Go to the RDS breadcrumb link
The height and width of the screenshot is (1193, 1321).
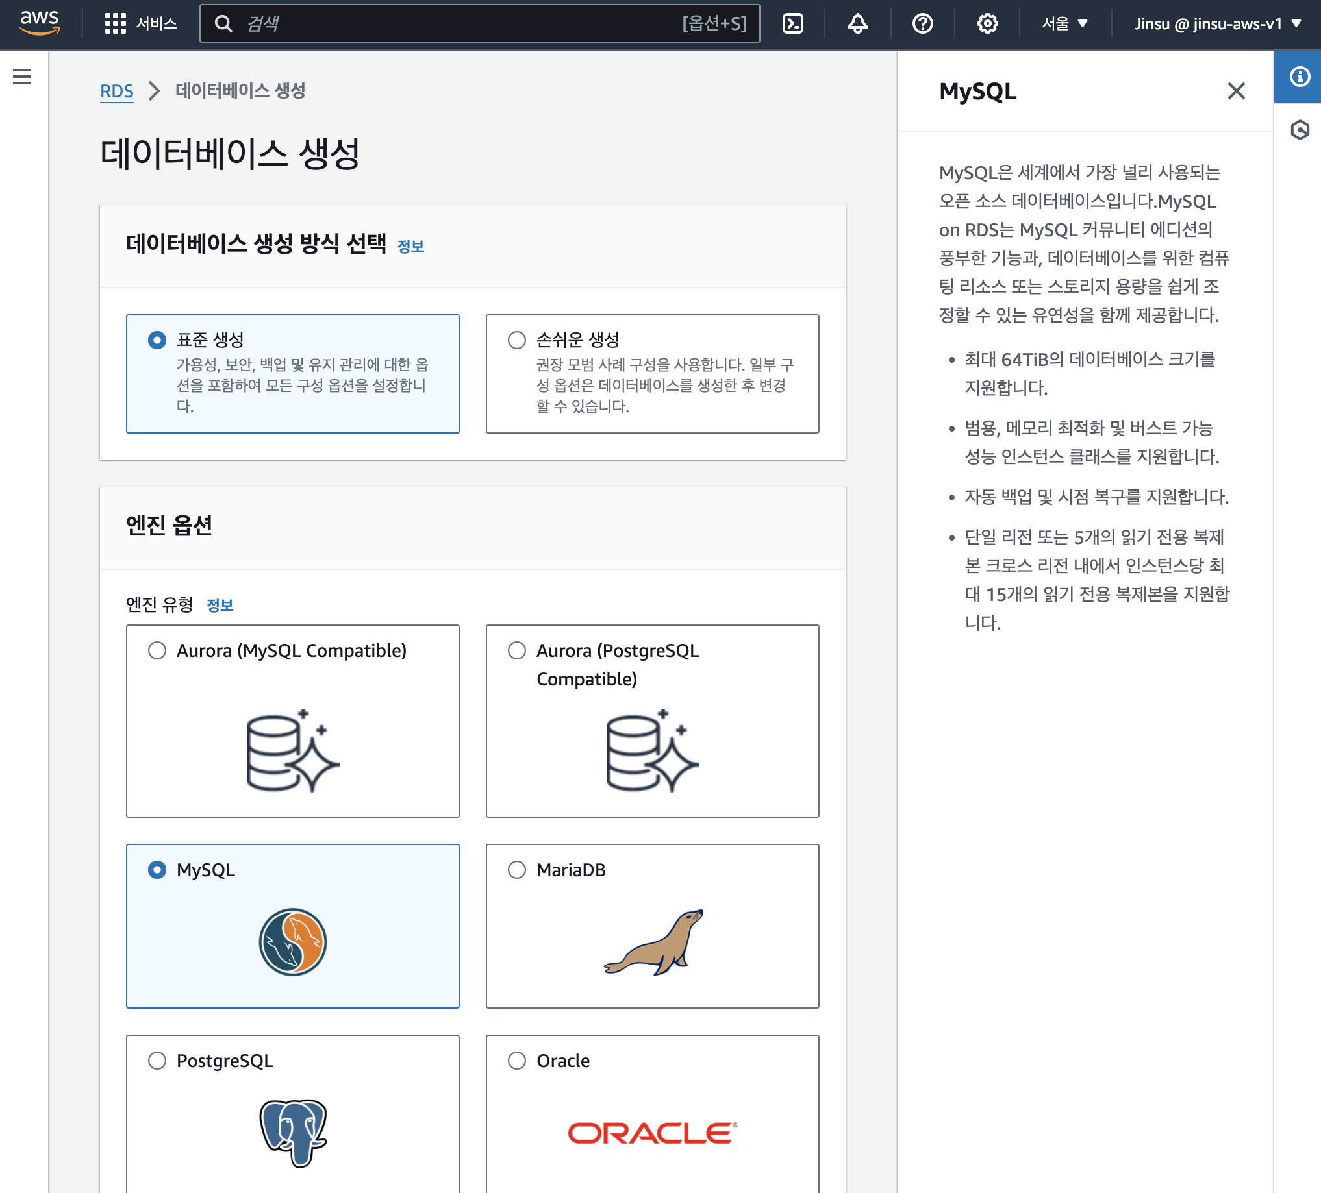tap(117, 91)
